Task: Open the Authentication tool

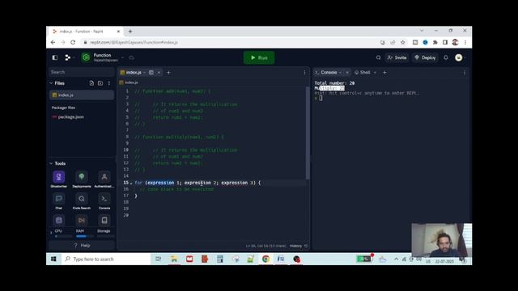Action: tap(104, 177)
